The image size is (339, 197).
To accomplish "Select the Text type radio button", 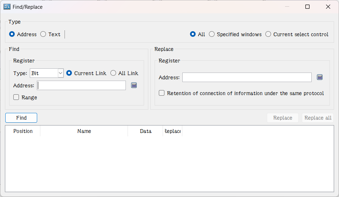I will click(x=43, y=34).
